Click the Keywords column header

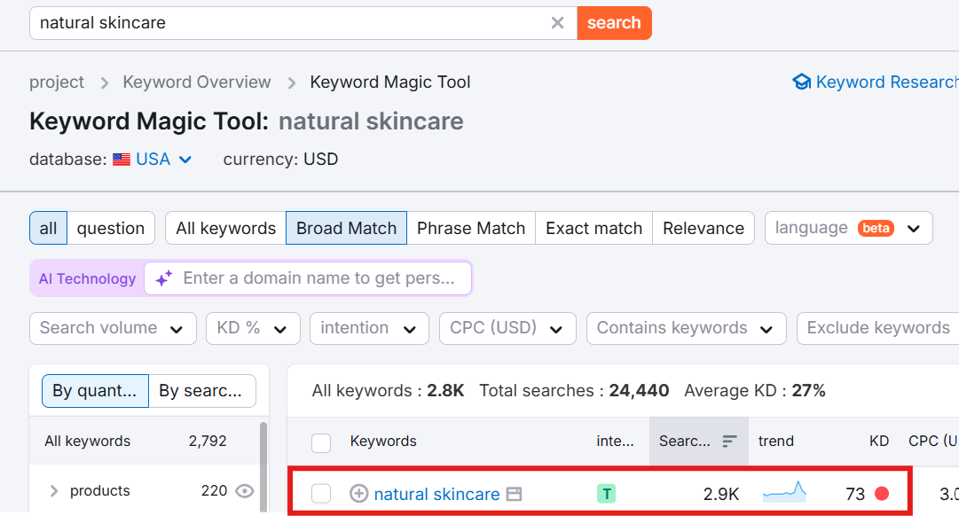383,441
